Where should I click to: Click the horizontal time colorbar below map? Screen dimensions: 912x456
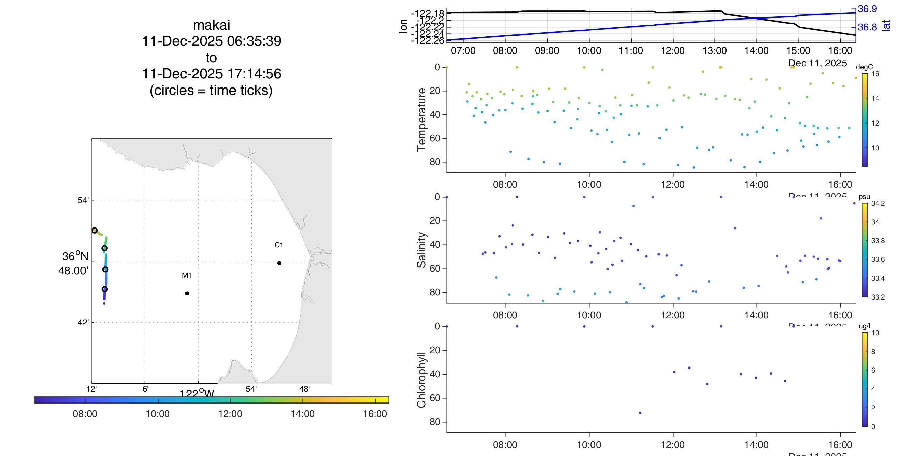point(212,400)
